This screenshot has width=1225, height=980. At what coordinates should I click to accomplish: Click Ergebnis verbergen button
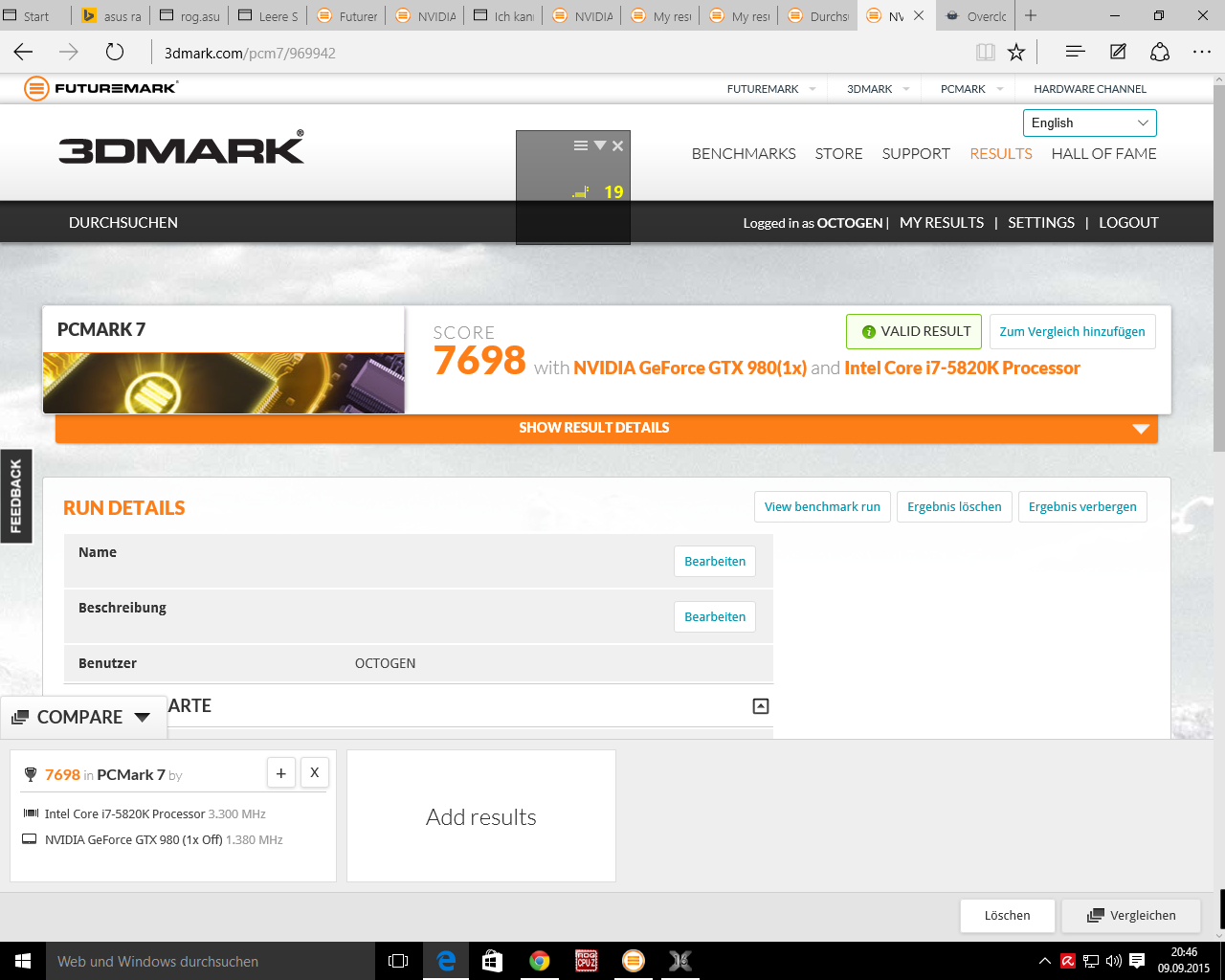[x=1082, y=506]
